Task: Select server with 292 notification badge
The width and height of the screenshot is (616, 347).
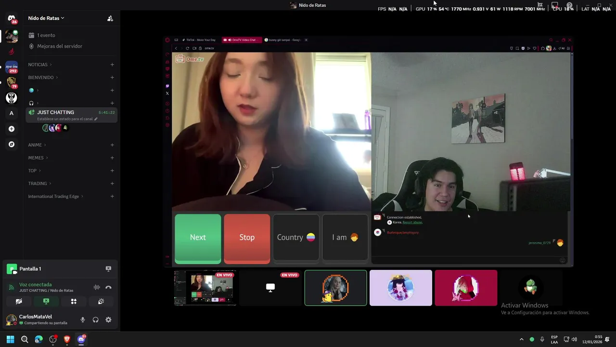Action: coord(12,67)
